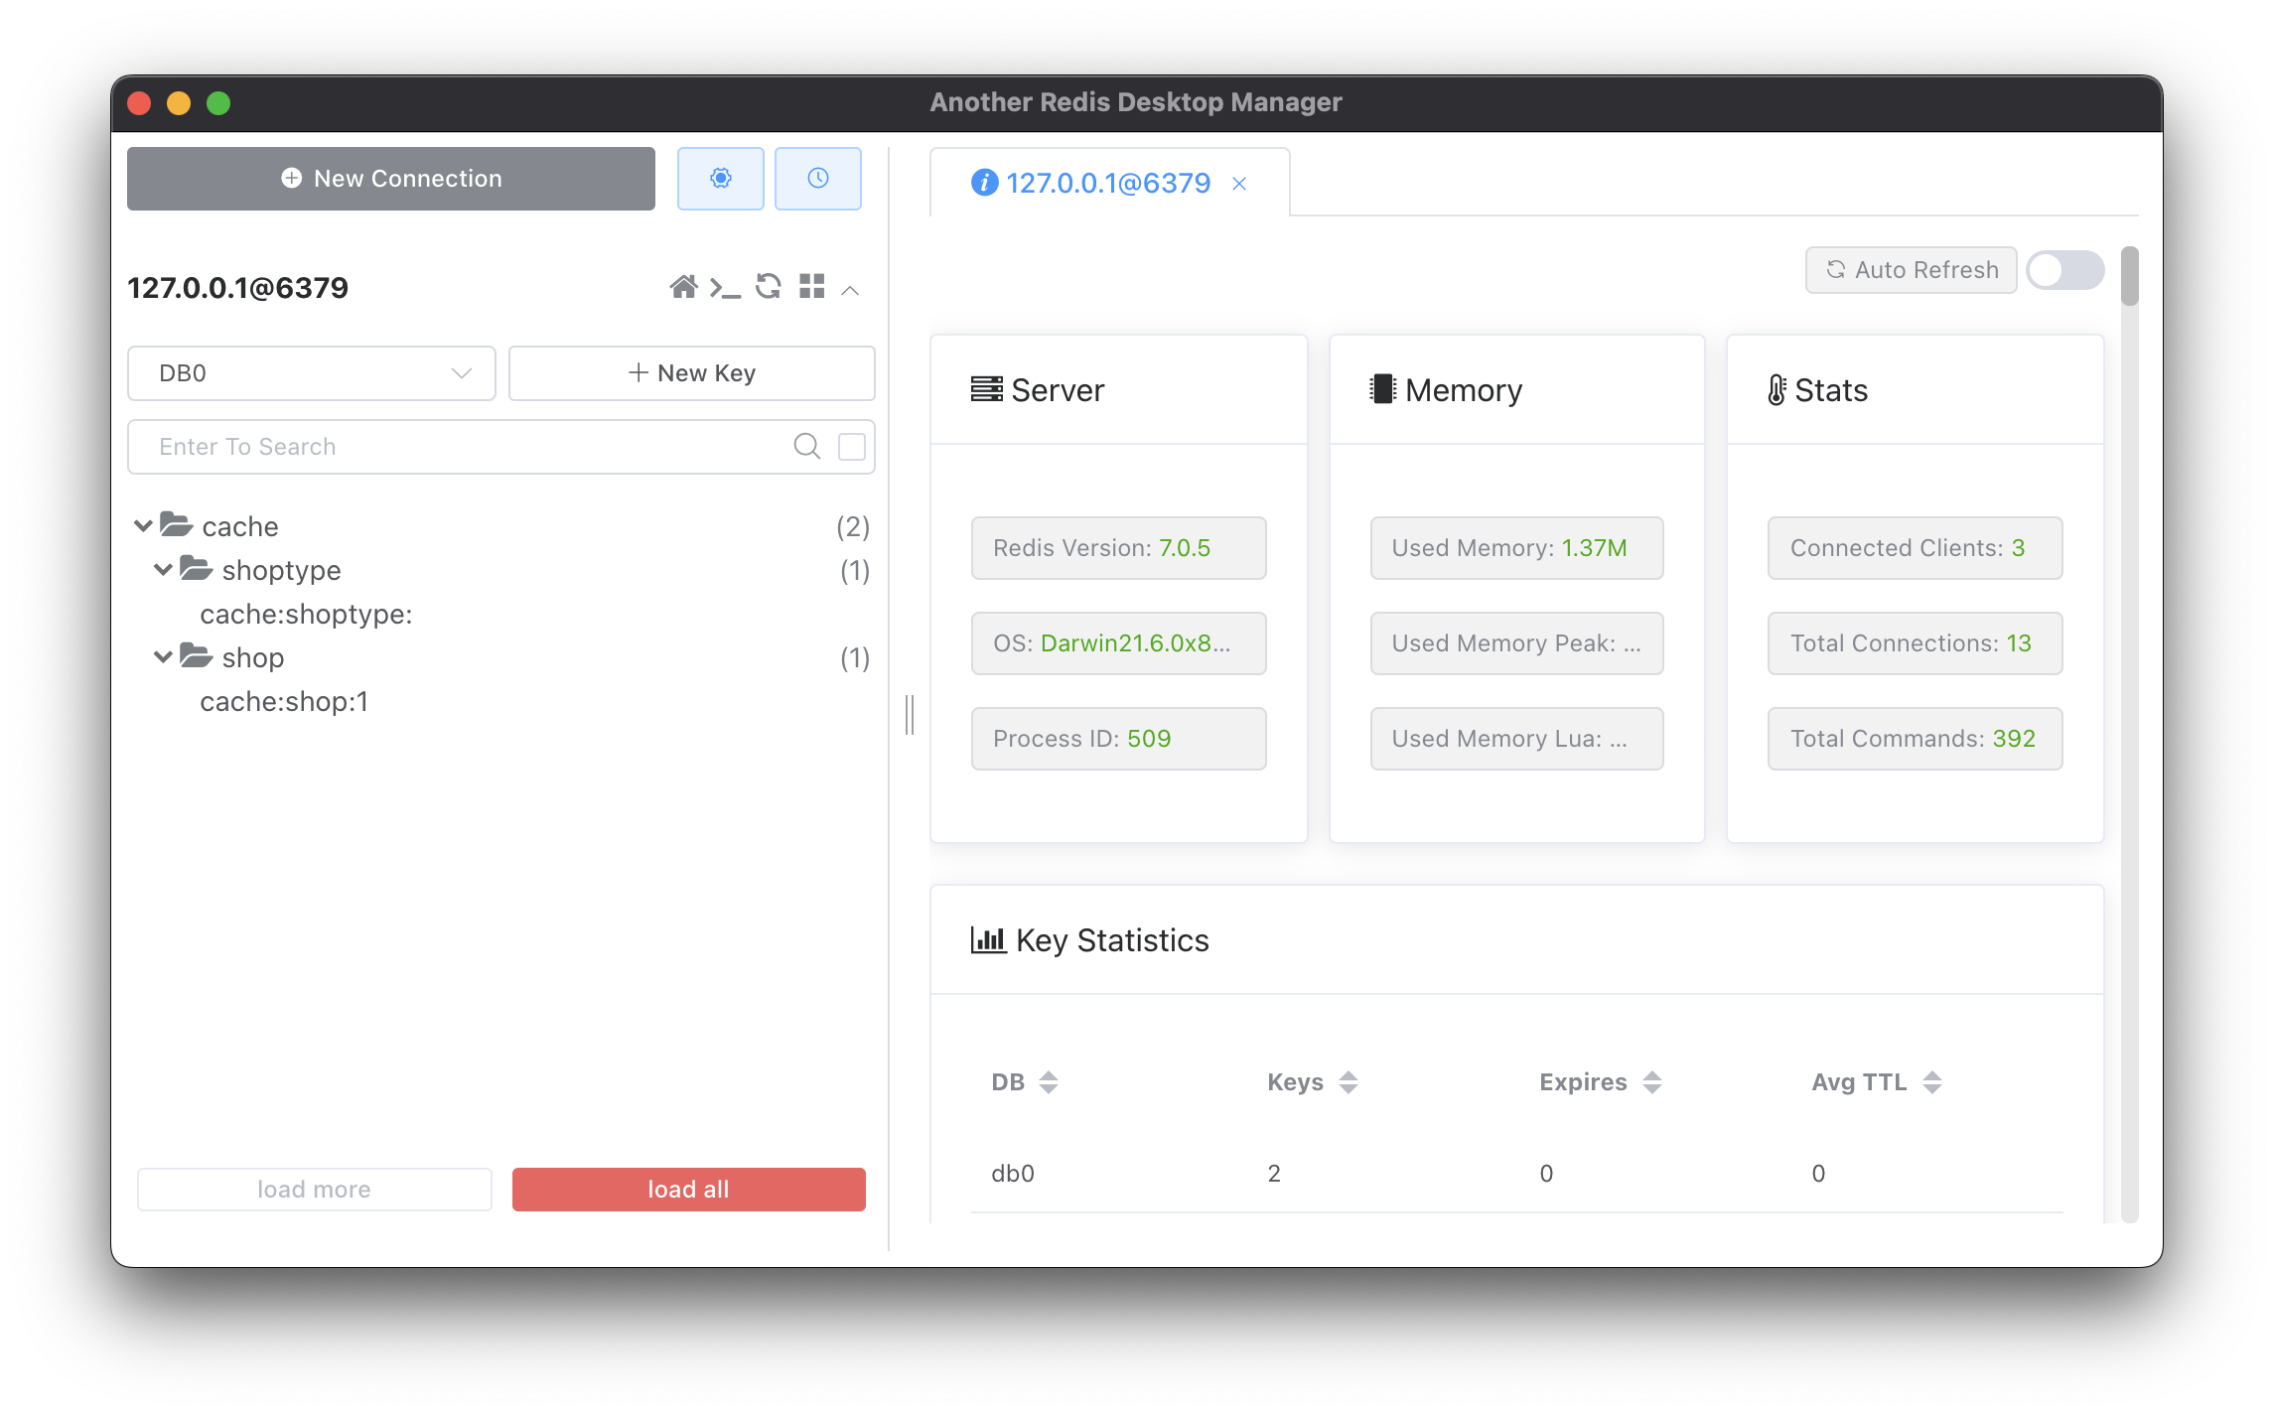Viewport: 2274px width, 1414px height.
Task: Click the refresh connection icon
Action: pyautogui.click(x=768, y=288)
